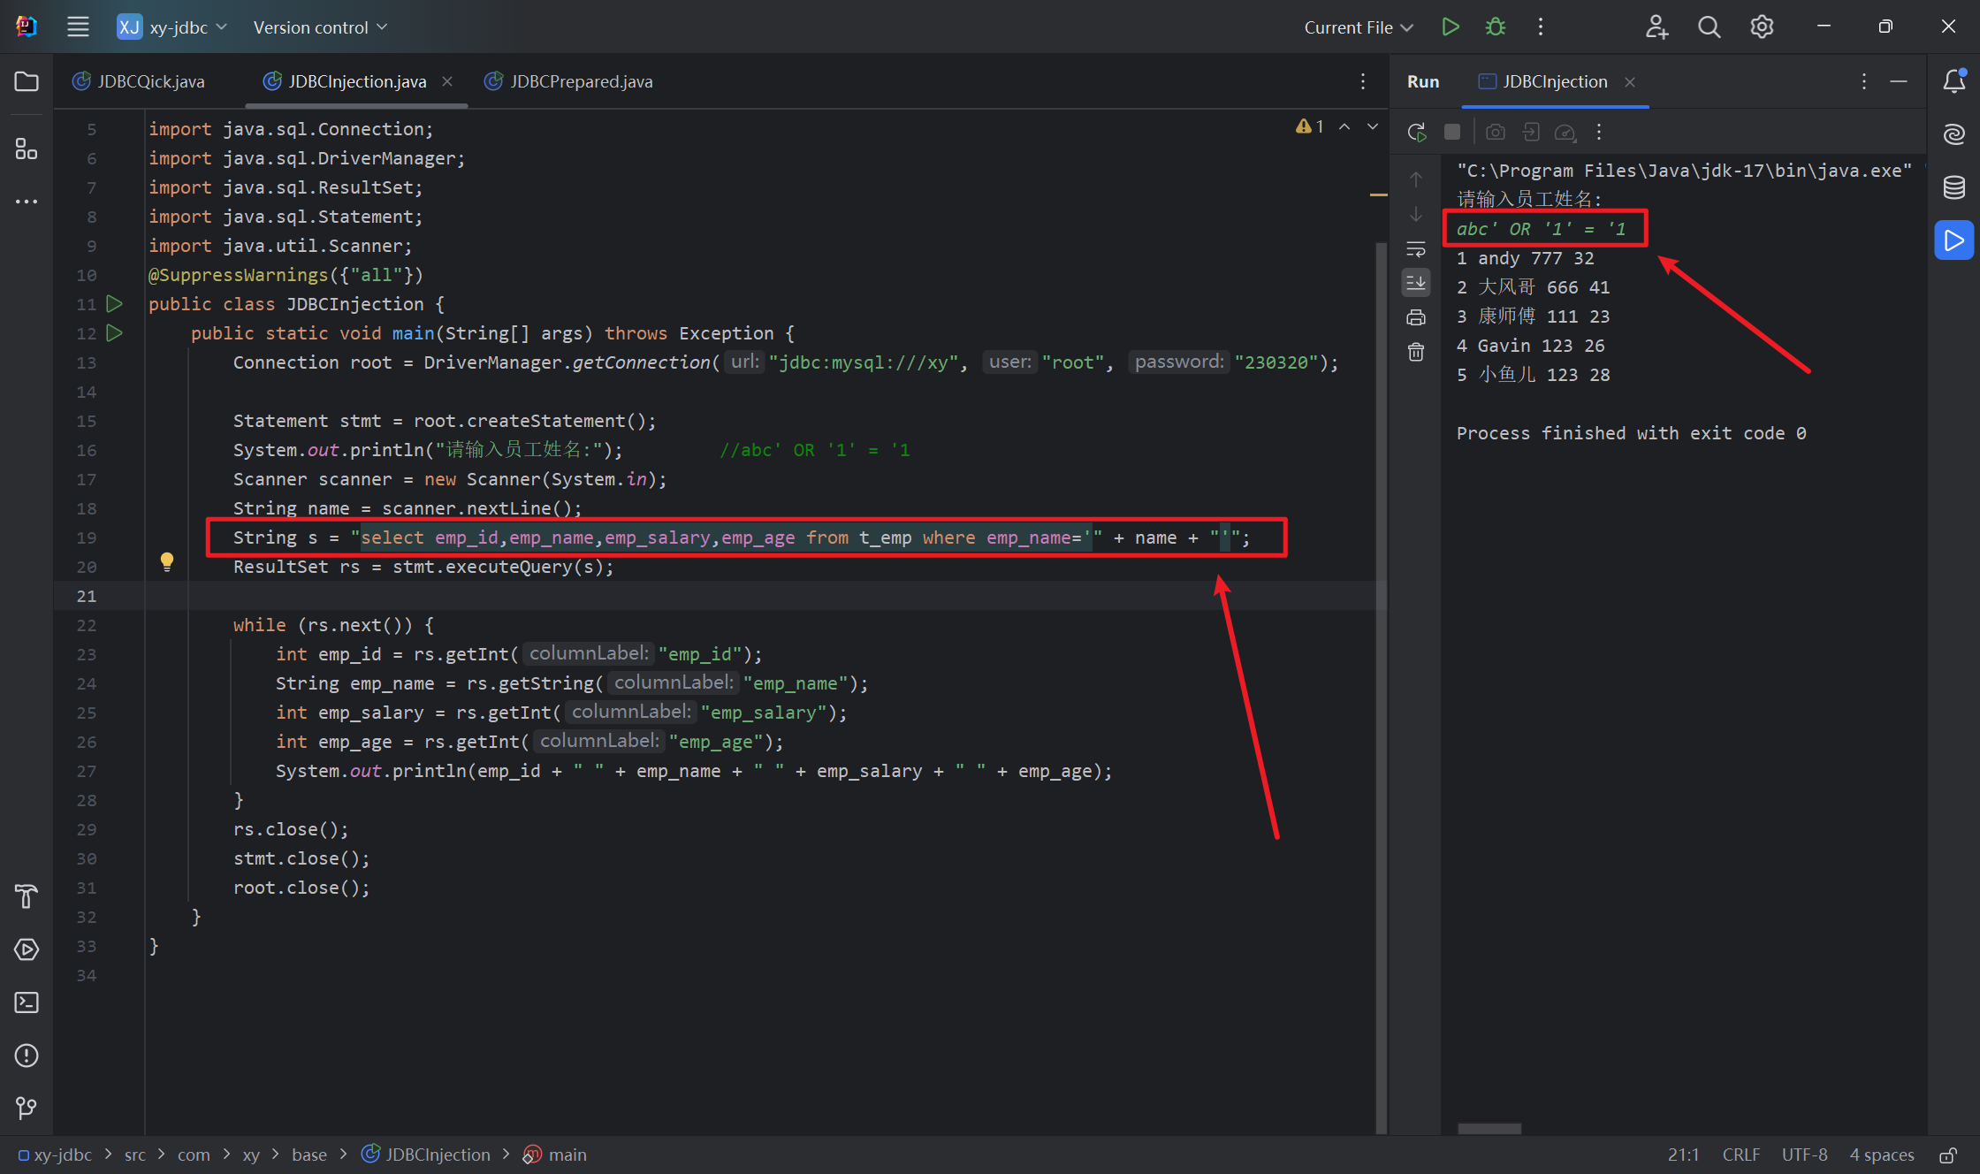This screenshot has width=1980, height=1174.
Task: Open the Database tool window
Action: point(1953,187)
